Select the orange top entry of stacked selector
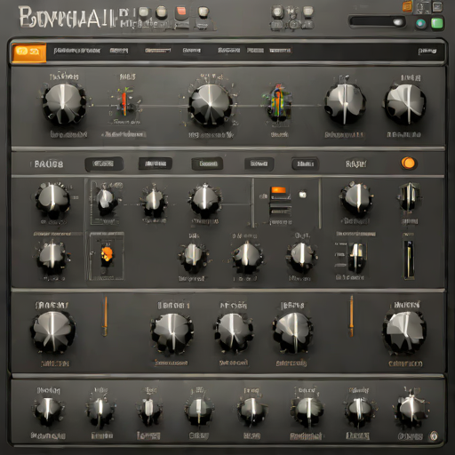This screenshot has height=455, width=455. click(x=278, y=190)
